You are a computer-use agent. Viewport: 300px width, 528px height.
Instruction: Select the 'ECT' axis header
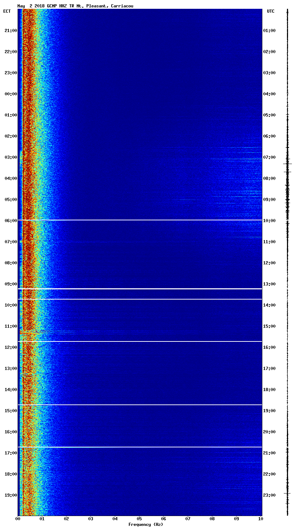pos(7,11)
